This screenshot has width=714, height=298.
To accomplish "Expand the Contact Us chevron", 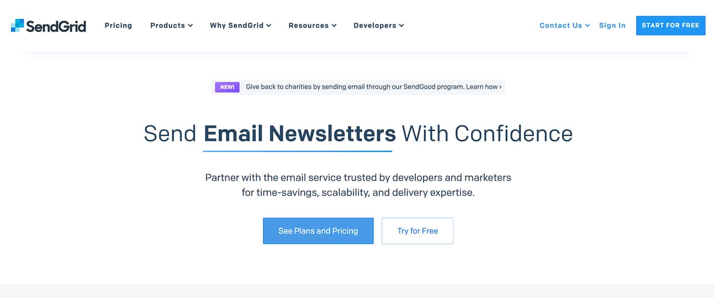I will (587, 26).
